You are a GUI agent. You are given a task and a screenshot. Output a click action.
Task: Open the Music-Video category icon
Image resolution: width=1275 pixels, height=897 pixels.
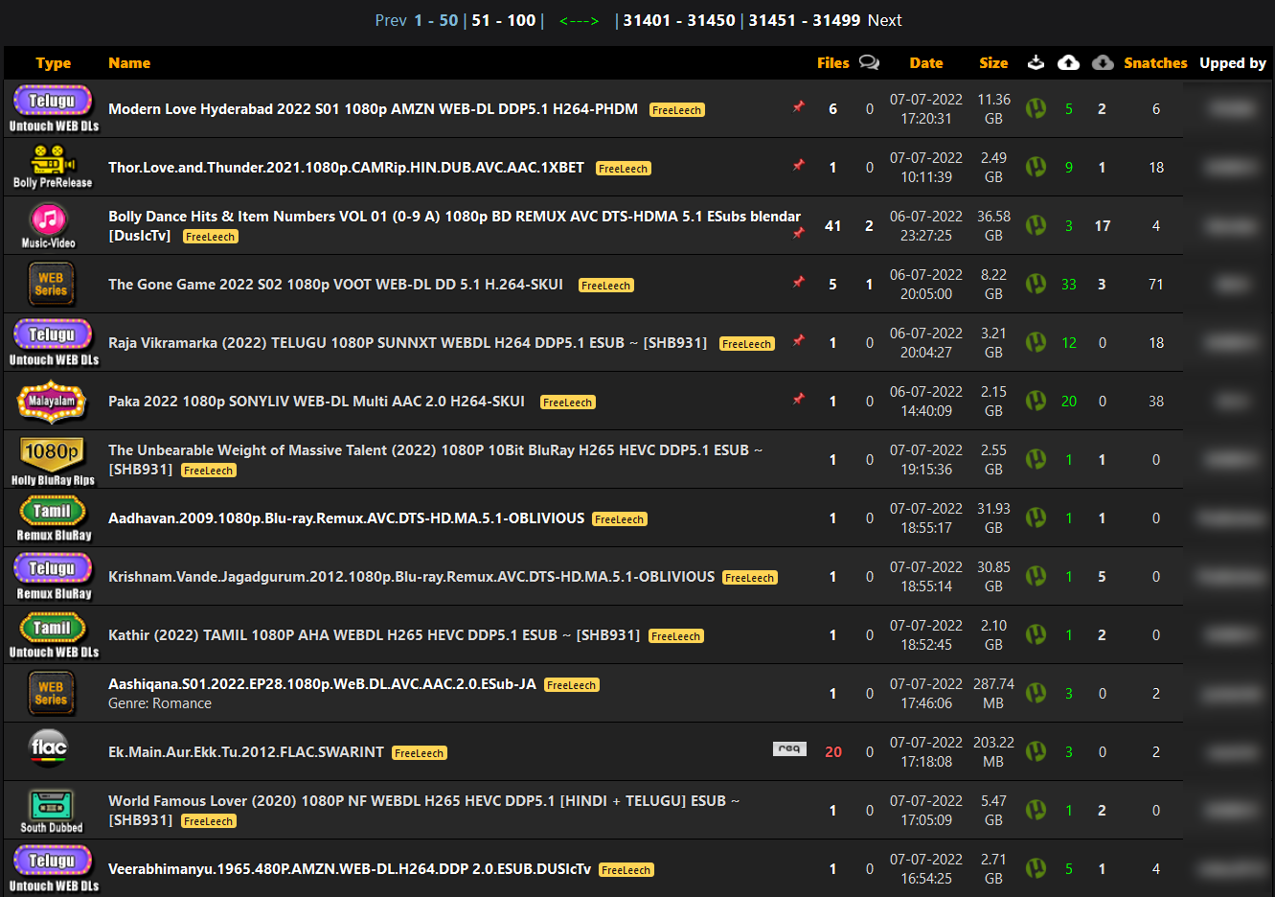pyautogui.click(x=49, y=225)
